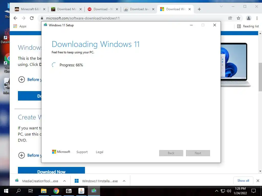The image size is (262, 196).
Task: Open a new Chrome tab
Action: 199,9
